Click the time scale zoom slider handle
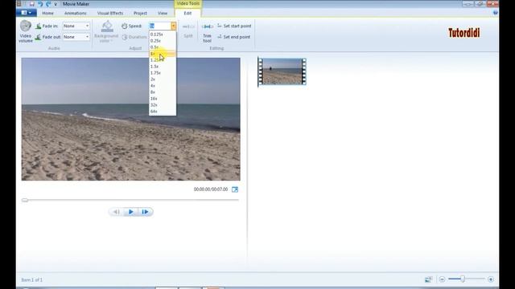515x289 pixels. click(463, 279)
